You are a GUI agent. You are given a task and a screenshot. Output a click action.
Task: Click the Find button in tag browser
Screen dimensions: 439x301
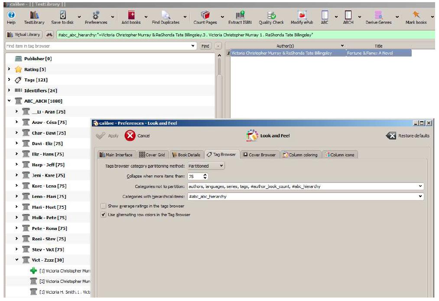tap(205, 46)
